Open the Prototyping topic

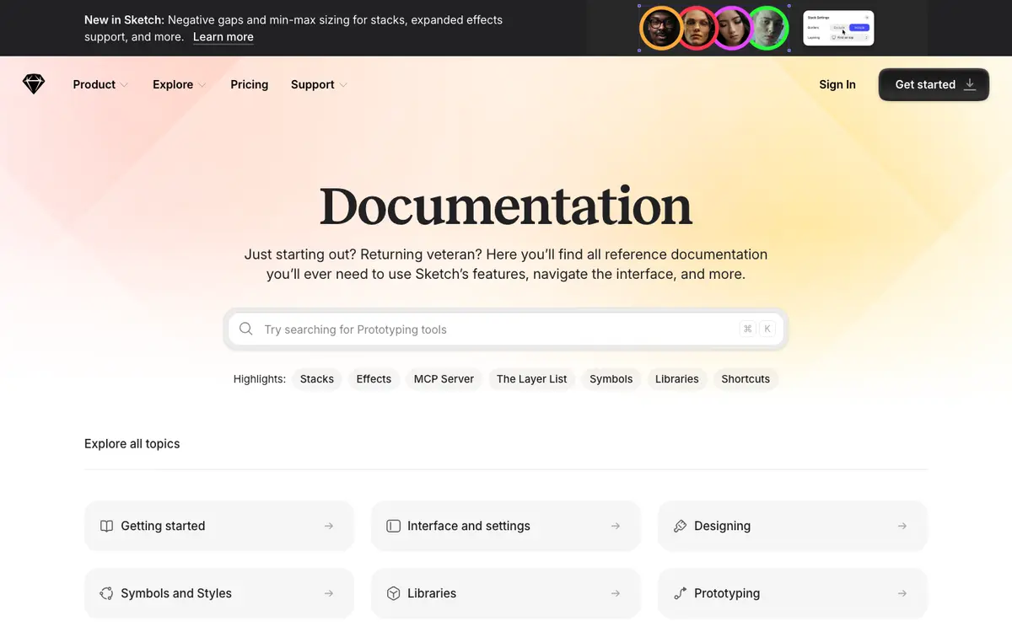click(793, 593)
